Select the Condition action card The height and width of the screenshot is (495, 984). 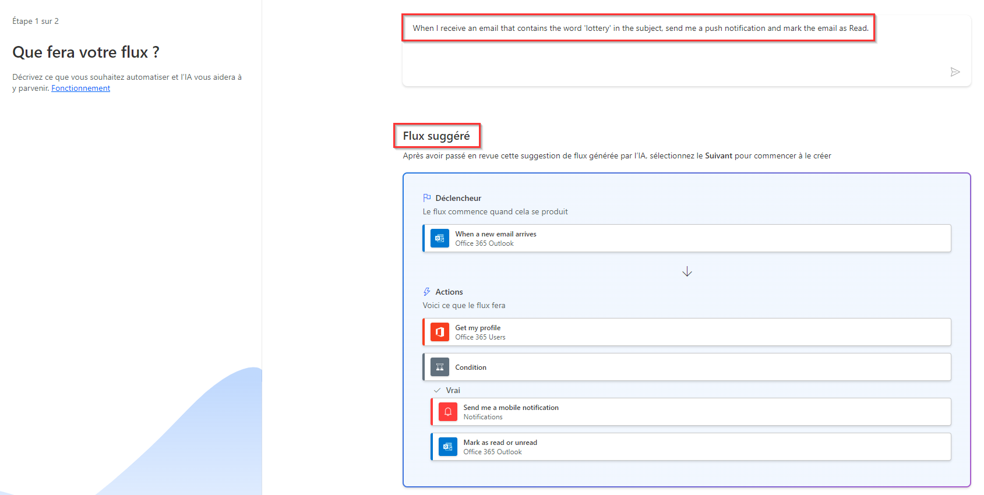tap(687, 367)
